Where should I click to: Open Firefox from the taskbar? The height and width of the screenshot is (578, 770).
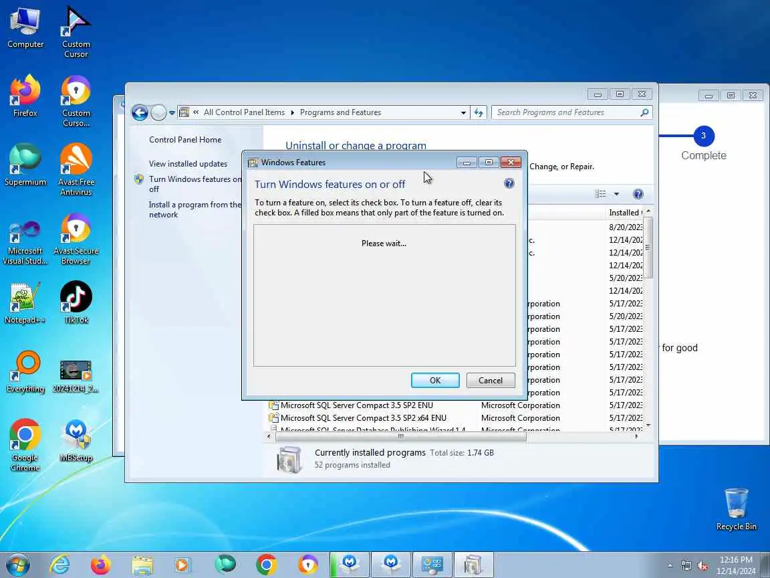point(101,565)
